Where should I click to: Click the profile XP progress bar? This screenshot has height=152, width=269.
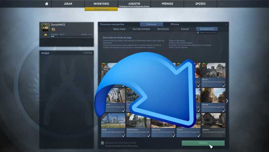point(72,36)
